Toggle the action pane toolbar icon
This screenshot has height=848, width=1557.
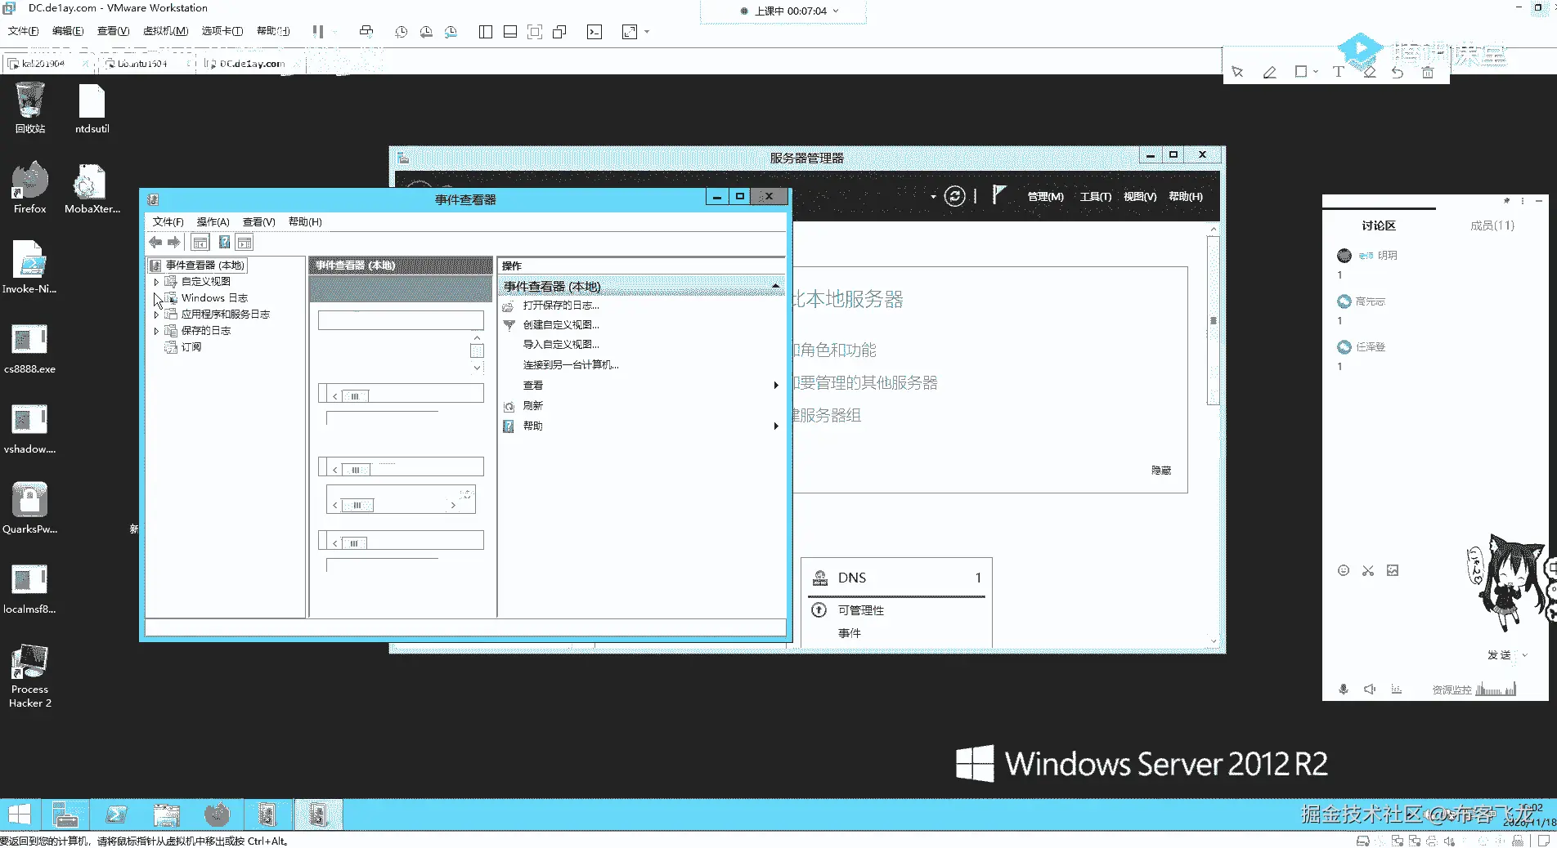point(245,243)
